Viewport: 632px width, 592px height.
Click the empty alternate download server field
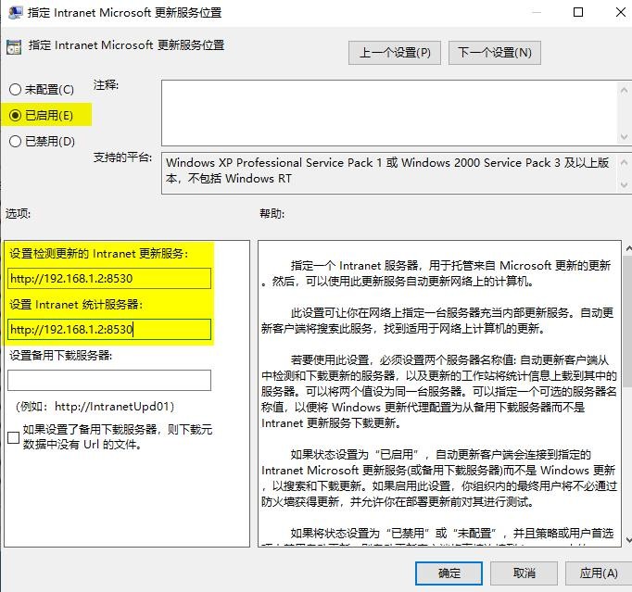click(x=109, y=380)
